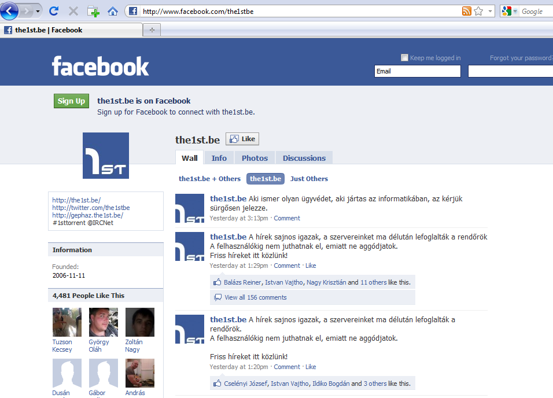
Task: Click Comment on the 1:20pm post
Action: pos(287,367)
